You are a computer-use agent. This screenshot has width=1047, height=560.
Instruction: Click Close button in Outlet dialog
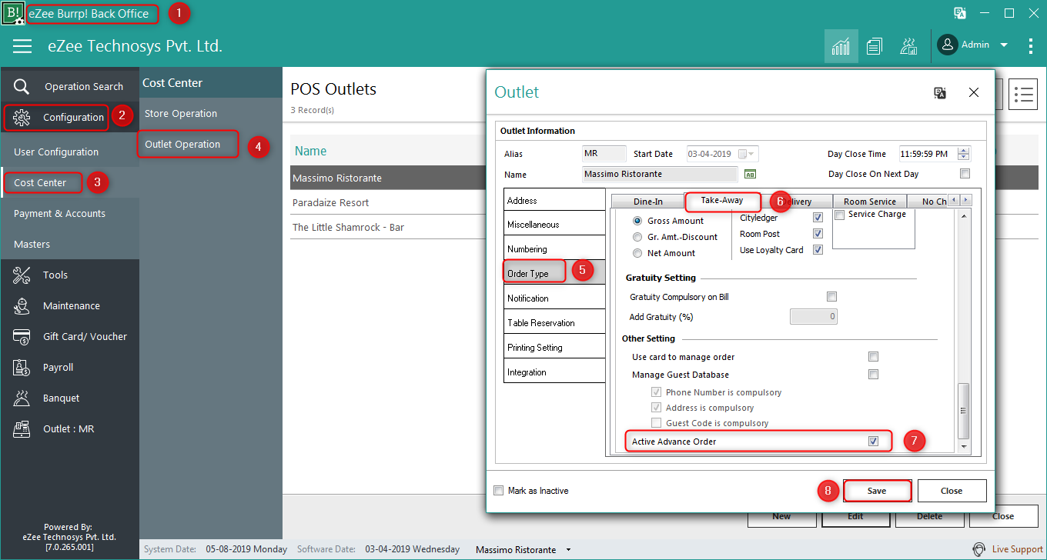pyautogui.click(x=952, y=491)
